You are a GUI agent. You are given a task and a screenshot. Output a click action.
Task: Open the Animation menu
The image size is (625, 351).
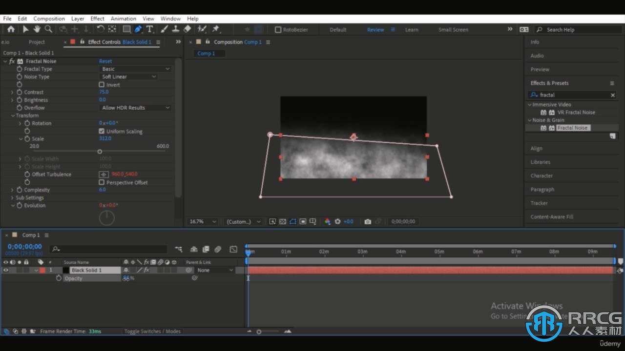(x=124, y=19)
